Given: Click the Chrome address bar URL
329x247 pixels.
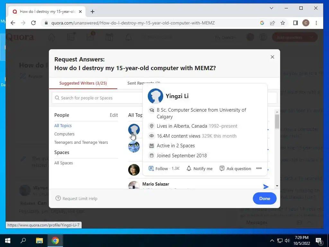Looking at the screenshot, I should point(133,23).
